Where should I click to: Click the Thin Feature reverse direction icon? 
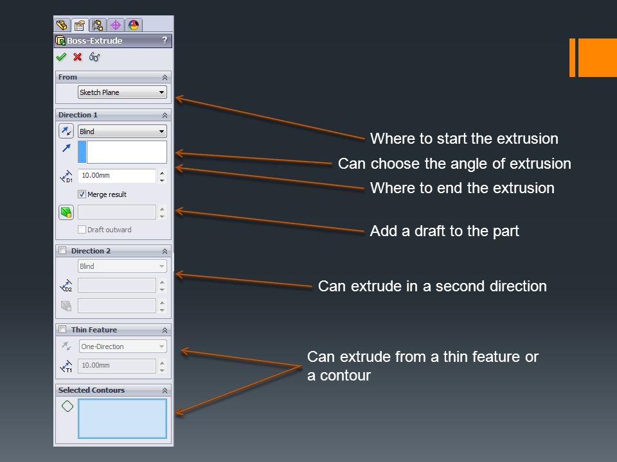coord(66,346)
